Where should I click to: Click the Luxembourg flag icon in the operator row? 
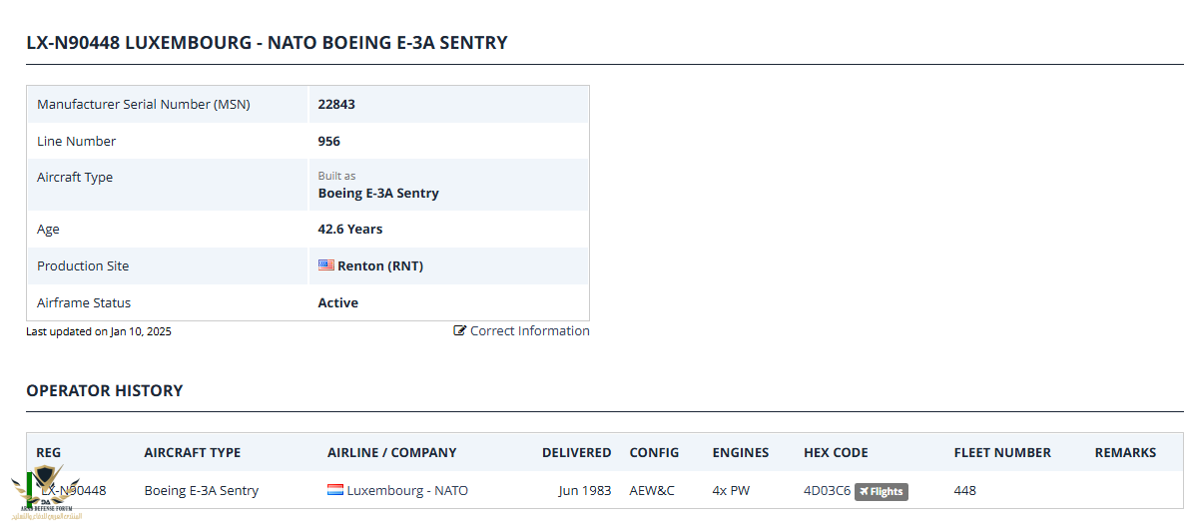point(335,490)
